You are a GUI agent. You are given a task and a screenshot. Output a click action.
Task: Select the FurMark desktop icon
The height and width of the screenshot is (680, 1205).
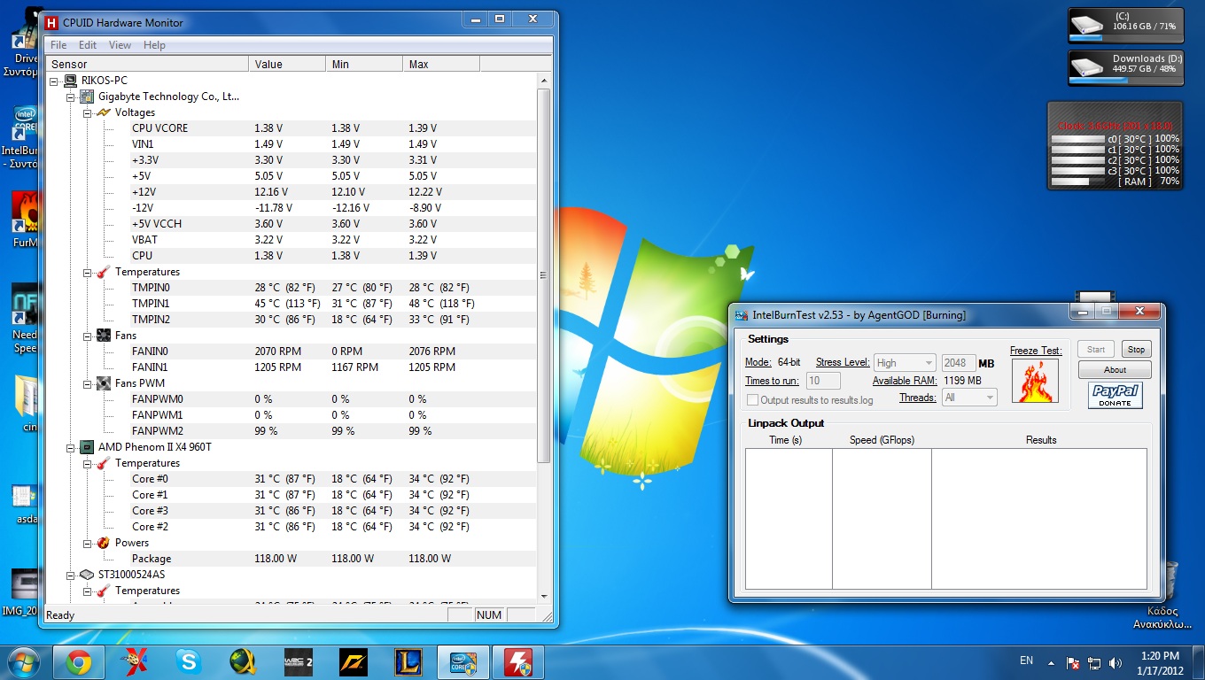(25, 221)
